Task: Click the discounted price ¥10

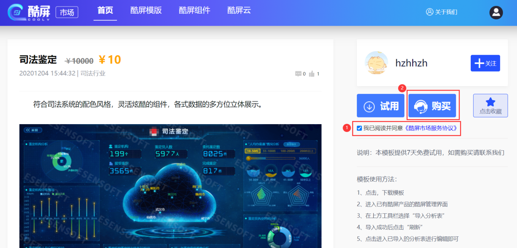Action: [x=110, y=60]
